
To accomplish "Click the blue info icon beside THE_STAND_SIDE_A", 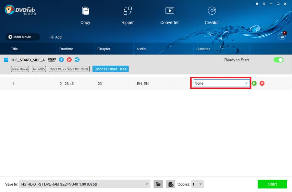I will point(61,60).
